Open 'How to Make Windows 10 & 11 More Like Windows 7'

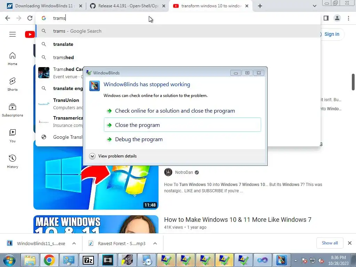(x=238, y=220)
